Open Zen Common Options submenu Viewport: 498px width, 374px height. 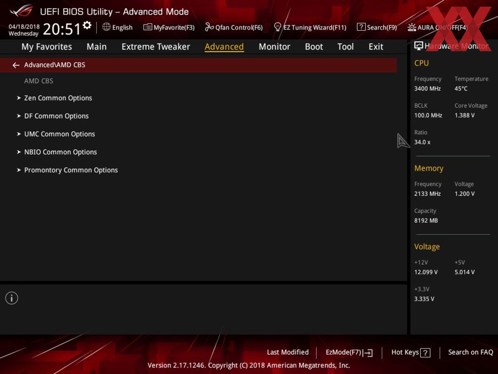58,98
